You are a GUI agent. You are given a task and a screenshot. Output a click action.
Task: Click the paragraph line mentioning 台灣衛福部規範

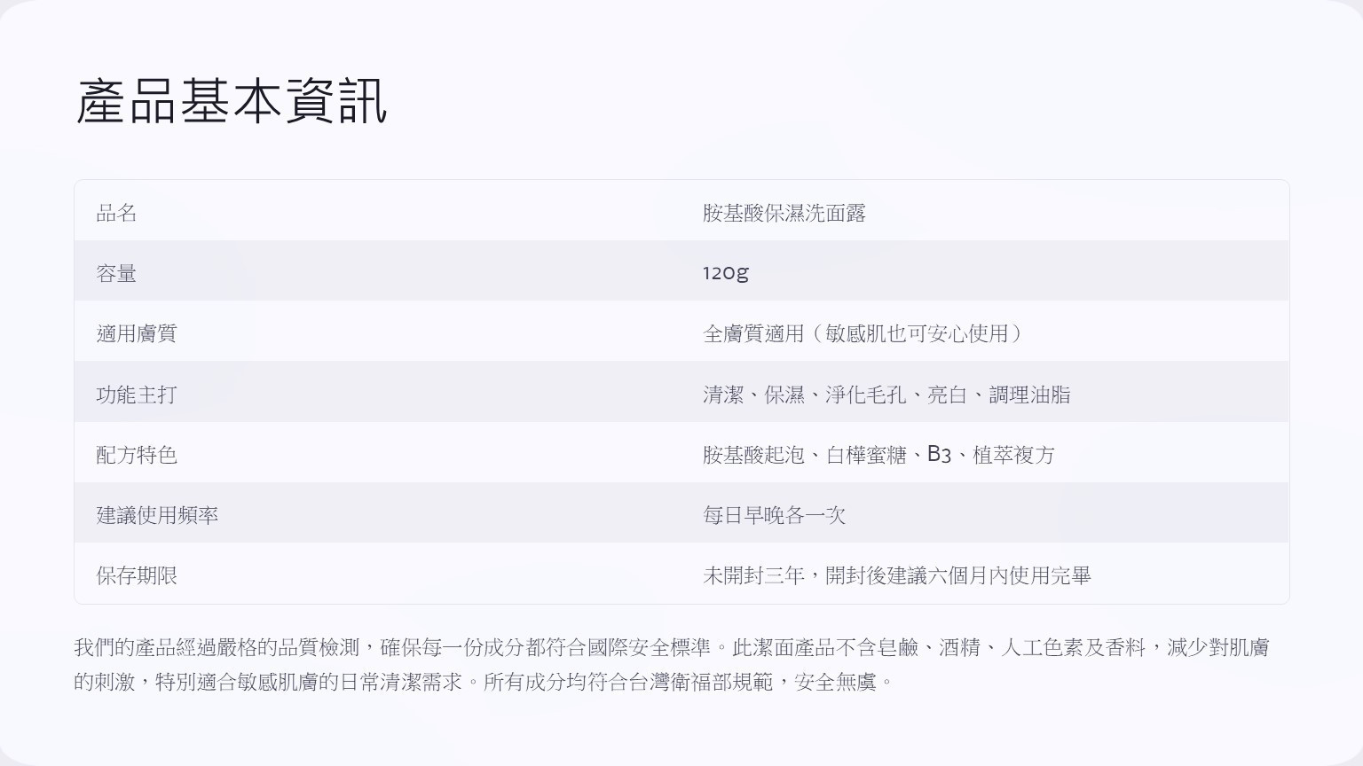[x=485, y=682]
